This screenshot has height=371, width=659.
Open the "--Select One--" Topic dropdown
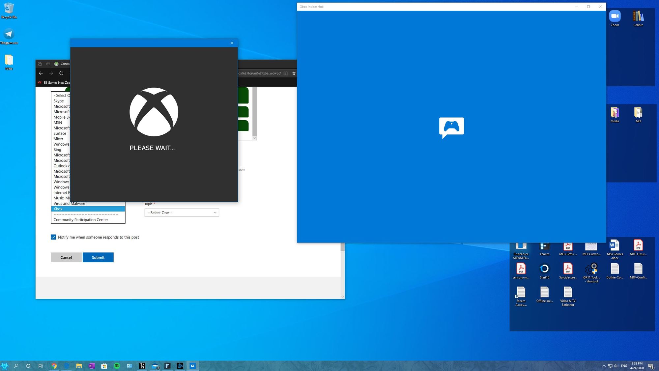coord(182,213)
